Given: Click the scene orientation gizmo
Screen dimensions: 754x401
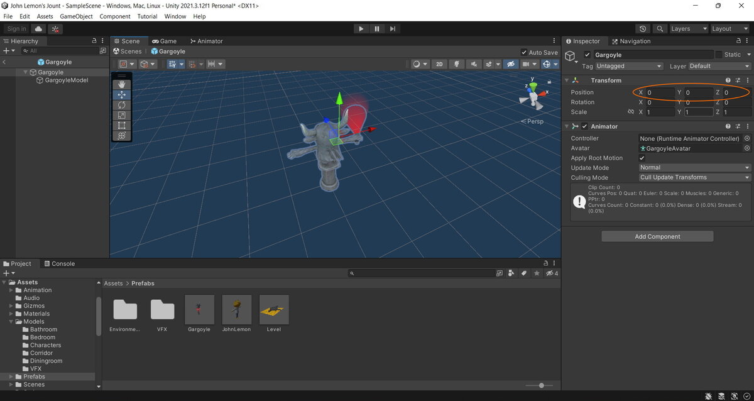Looking at the screenshot, I should 532,96.
